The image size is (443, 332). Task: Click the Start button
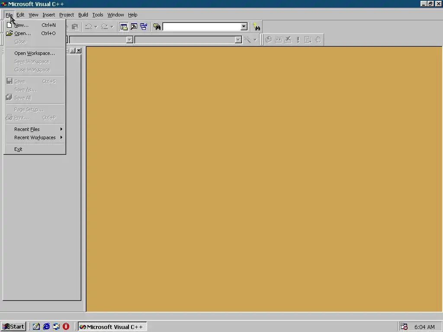[x=13, y=327]
